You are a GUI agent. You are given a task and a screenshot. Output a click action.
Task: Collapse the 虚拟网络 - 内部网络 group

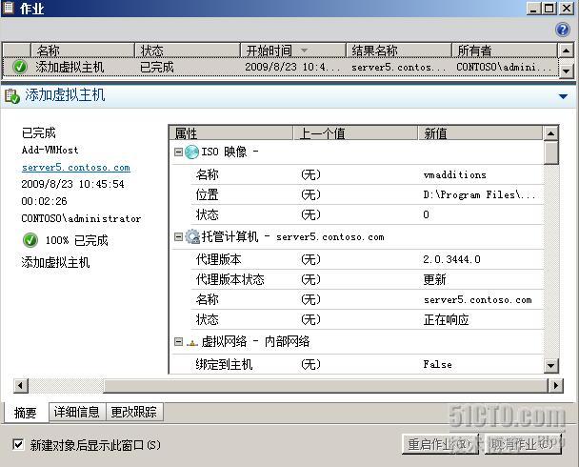tap(178, 342)
